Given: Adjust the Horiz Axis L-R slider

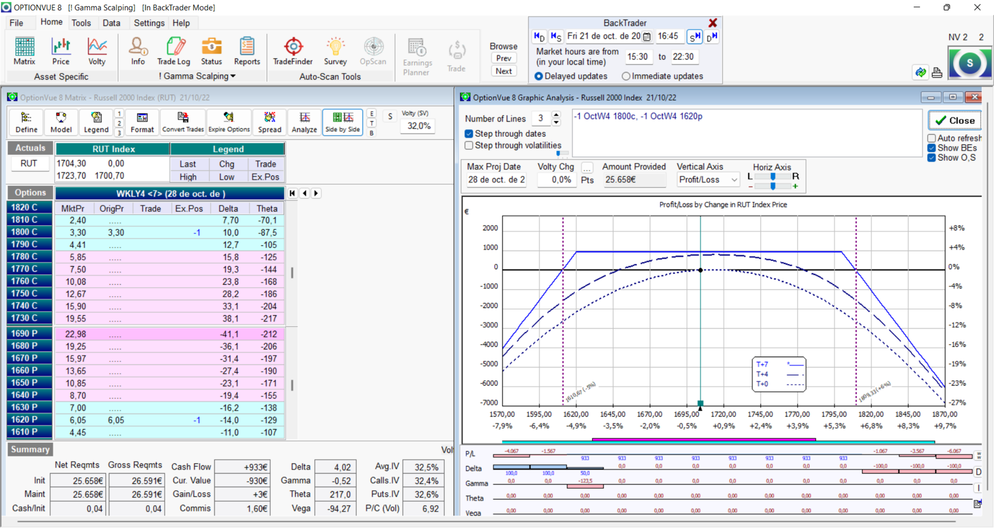Looking at the screenshot, I should tap(773, 176).
